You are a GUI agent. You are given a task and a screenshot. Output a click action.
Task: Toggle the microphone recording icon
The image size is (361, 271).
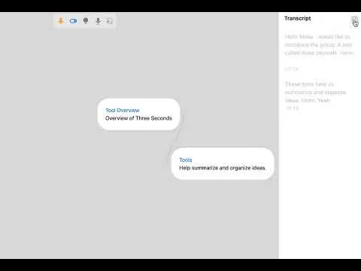pyautogui.click(x=98, y=21)
